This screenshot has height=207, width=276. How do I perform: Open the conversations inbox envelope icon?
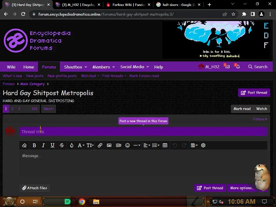pyautogui.click(x=227, y=67)
